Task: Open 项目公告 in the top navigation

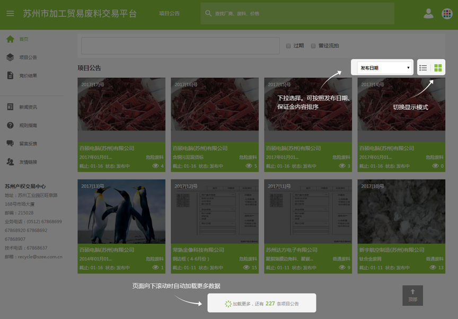Action: pyautogui.click(x=169, y=14)
